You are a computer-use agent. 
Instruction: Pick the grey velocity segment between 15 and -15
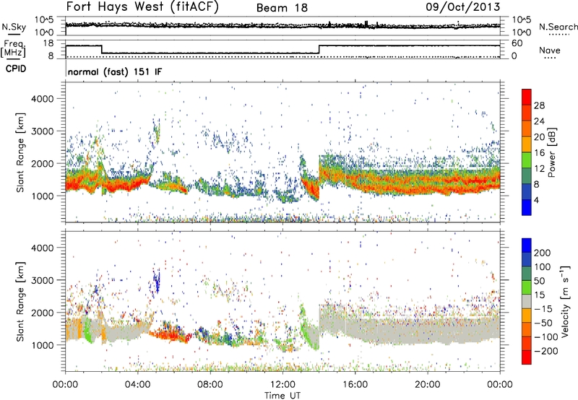coord(527,301)
